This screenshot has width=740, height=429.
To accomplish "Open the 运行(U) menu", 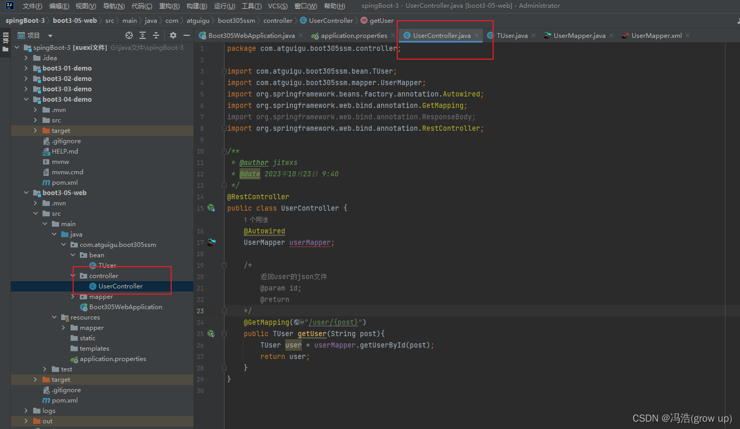I will coord(224,6).
